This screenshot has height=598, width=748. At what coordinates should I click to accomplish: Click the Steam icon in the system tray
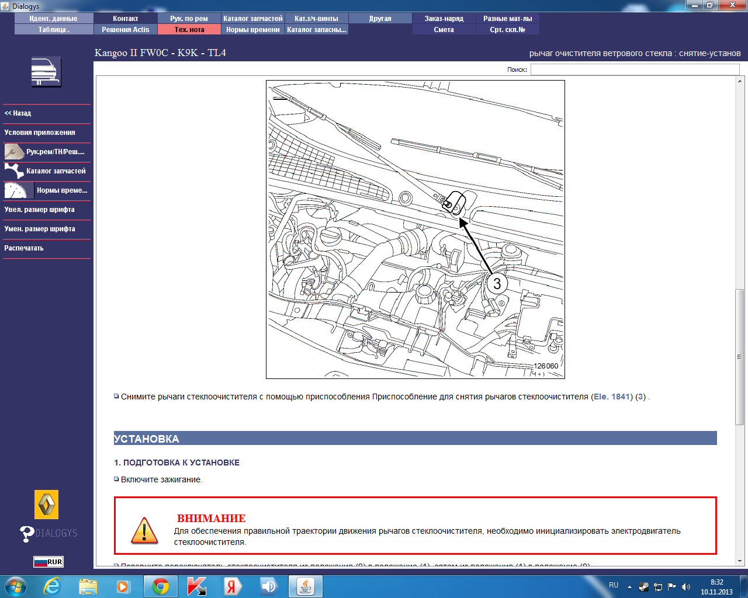click(x=643, y=587)
